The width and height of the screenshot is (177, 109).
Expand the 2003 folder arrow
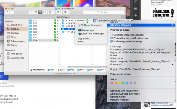coord(58,20)
